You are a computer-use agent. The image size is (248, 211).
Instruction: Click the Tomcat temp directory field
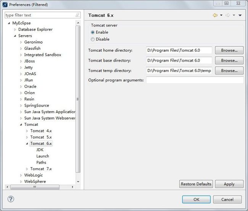[179, 70]
